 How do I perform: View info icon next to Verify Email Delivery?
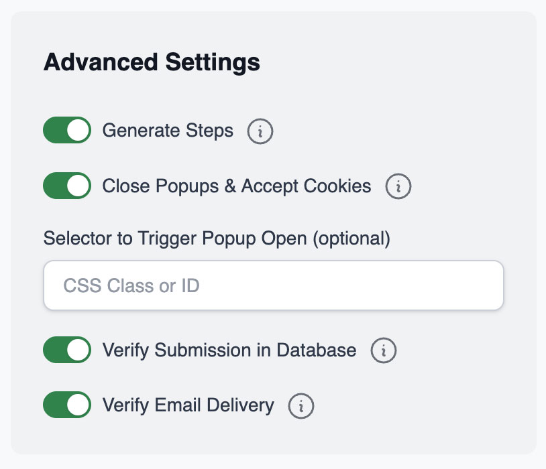[x=301, y=405]
